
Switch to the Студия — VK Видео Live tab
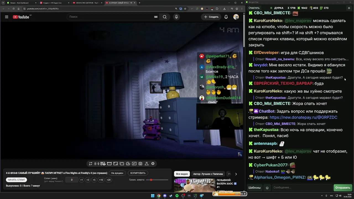(54, 3)
